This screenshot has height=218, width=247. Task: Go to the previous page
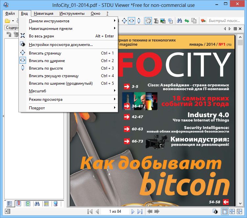coord(97,211)
